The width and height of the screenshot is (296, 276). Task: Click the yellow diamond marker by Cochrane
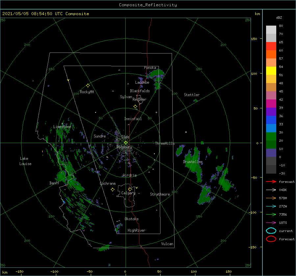[x=112, y=190]
